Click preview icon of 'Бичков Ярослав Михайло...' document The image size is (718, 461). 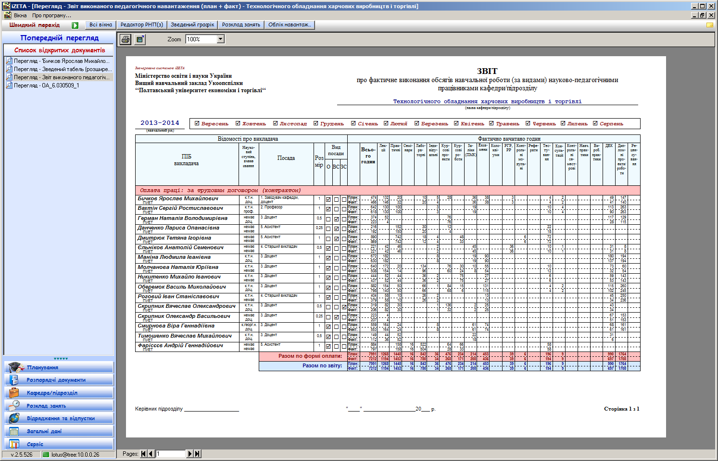[9, 61]
